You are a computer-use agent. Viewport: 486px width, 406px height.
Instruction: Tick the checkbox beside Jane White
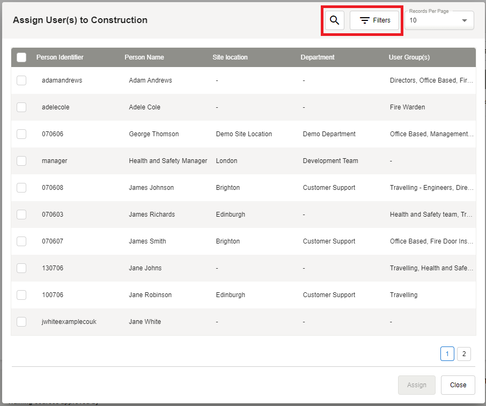[x=21, y=322]
